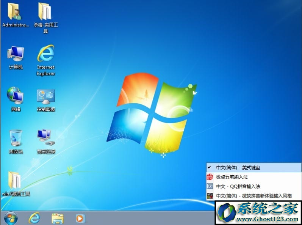This screenshot has height=225, width=302.
Task: Select the 控制面板 desktop icon
Action: (x=45, y=96)
